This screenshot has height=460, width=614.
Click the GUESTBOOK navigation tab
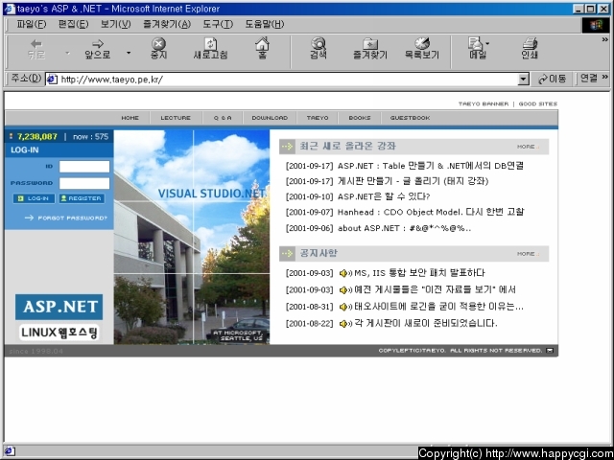410,118
